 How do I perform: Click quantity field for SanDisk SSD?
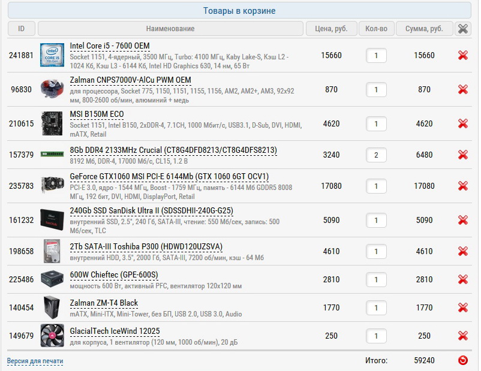tap(376, 220)
